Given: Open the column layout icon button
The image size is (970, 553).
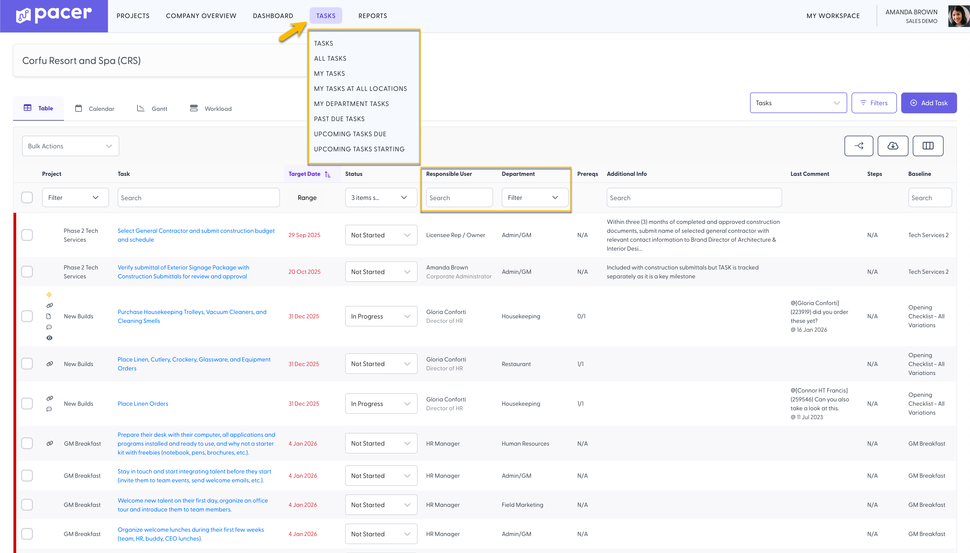Looking at the screenshot, I should point(928,146).
